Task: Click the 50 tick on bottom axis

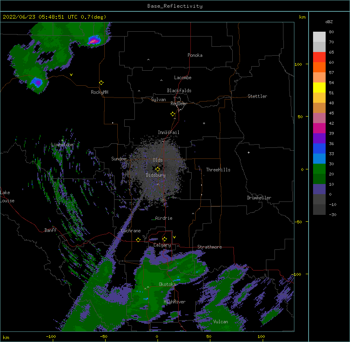Action: click(209, 336)
